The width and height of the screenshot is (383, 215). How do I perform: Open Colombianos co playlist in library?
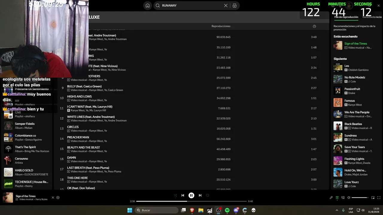click(28, 137)
